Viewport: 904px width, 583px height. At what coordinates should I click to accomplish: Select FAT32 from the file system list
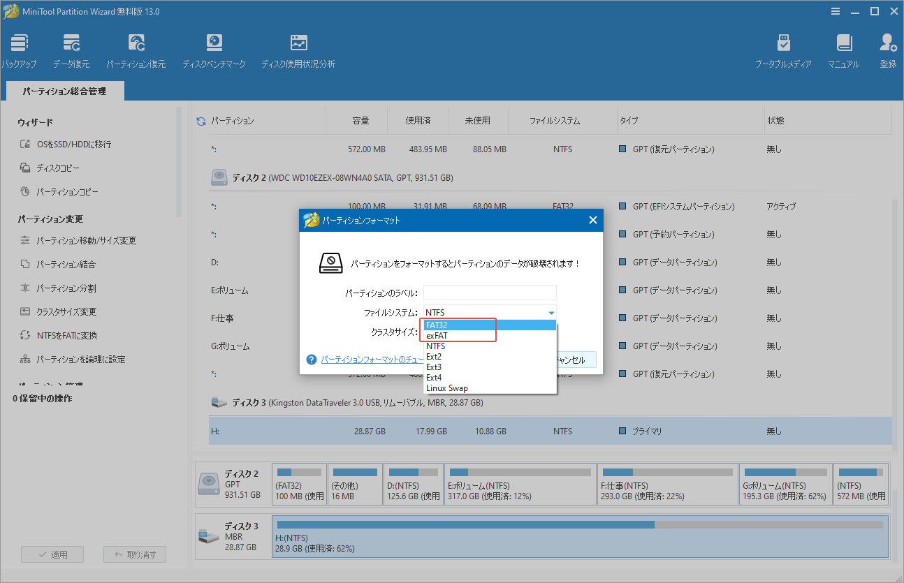(437, 325)
